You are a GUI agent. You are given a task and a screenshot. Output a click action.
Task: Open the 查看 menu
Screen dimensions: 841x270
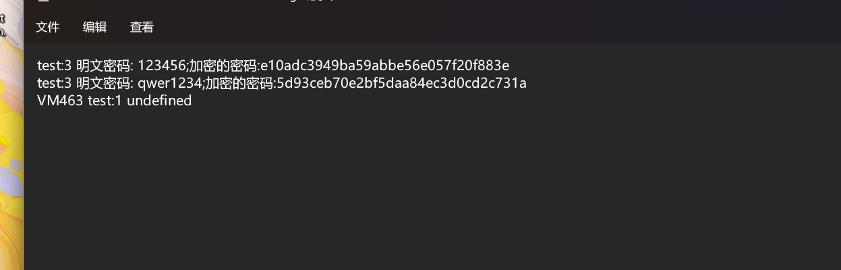pyautogui.click(x=142, y=27)
